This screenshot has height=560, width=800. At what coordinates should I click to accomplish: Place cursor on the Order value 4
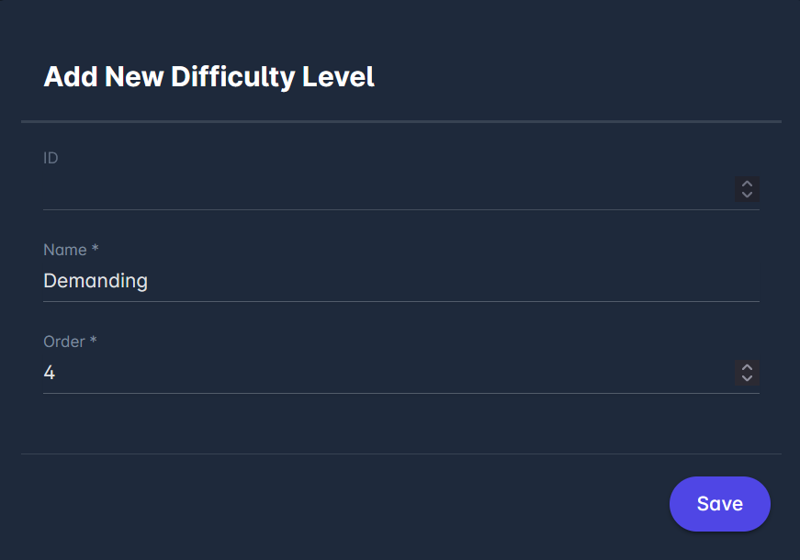50,374
